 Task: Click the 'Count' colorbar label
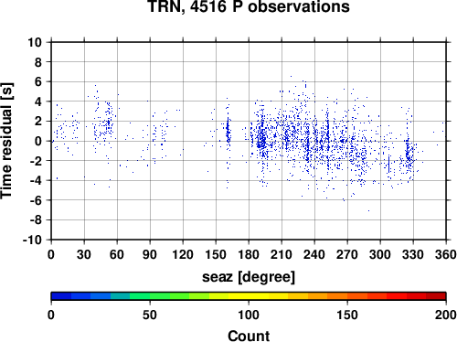point(249,336)
